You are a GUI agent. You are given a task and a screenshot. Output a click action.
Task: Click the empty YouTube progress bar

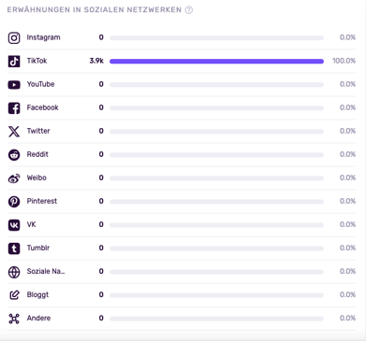tap(216, 85)
